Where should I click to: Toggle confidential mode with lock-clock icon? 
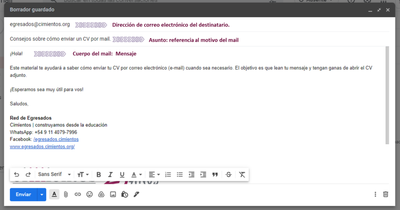coord(125,194)
